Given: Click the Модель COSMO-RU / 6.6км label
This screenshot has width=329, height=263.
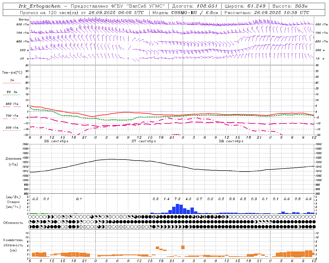Looking at the screenshot, I should (185, 13).
